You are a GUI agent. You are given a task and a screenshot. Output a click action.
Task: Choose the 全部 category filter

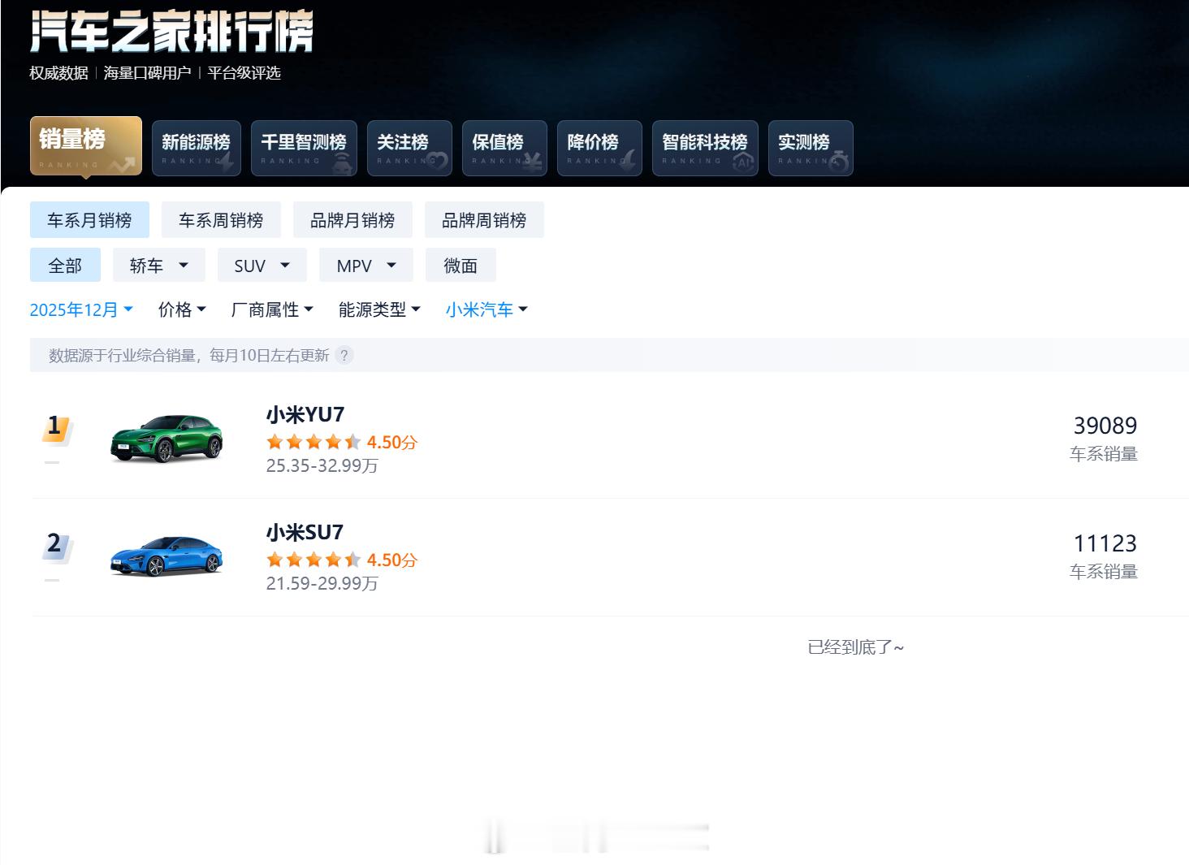click(65, 266)
